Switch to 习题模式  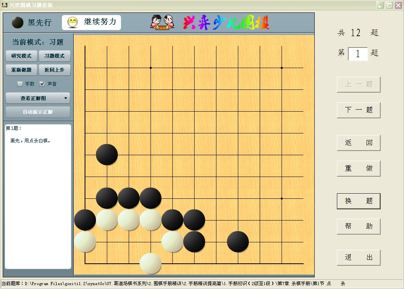(54, 56)
